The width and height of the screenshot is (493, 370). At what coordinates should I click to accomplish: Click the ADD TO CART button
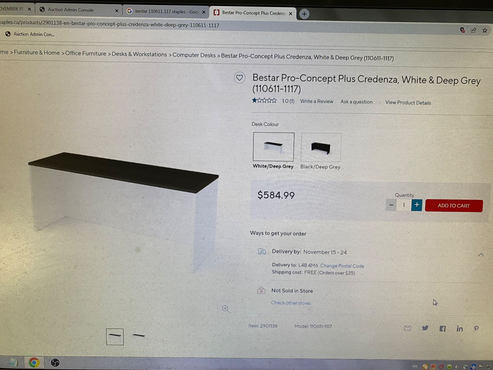pyautogui.click(x=454, y=206)
